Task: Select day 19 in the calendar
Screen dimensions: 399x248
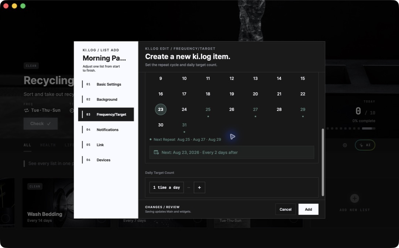Action: click(232, 94)
